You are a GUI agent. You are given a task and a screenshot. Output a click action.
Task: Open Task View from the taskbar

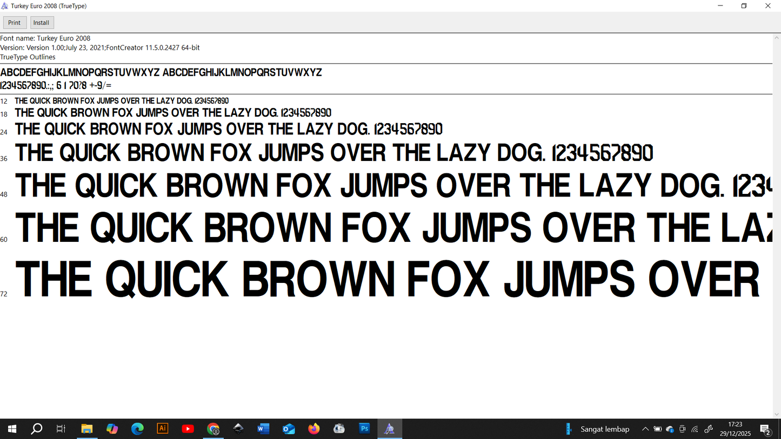pyautogui.click(x=61, y=429)
